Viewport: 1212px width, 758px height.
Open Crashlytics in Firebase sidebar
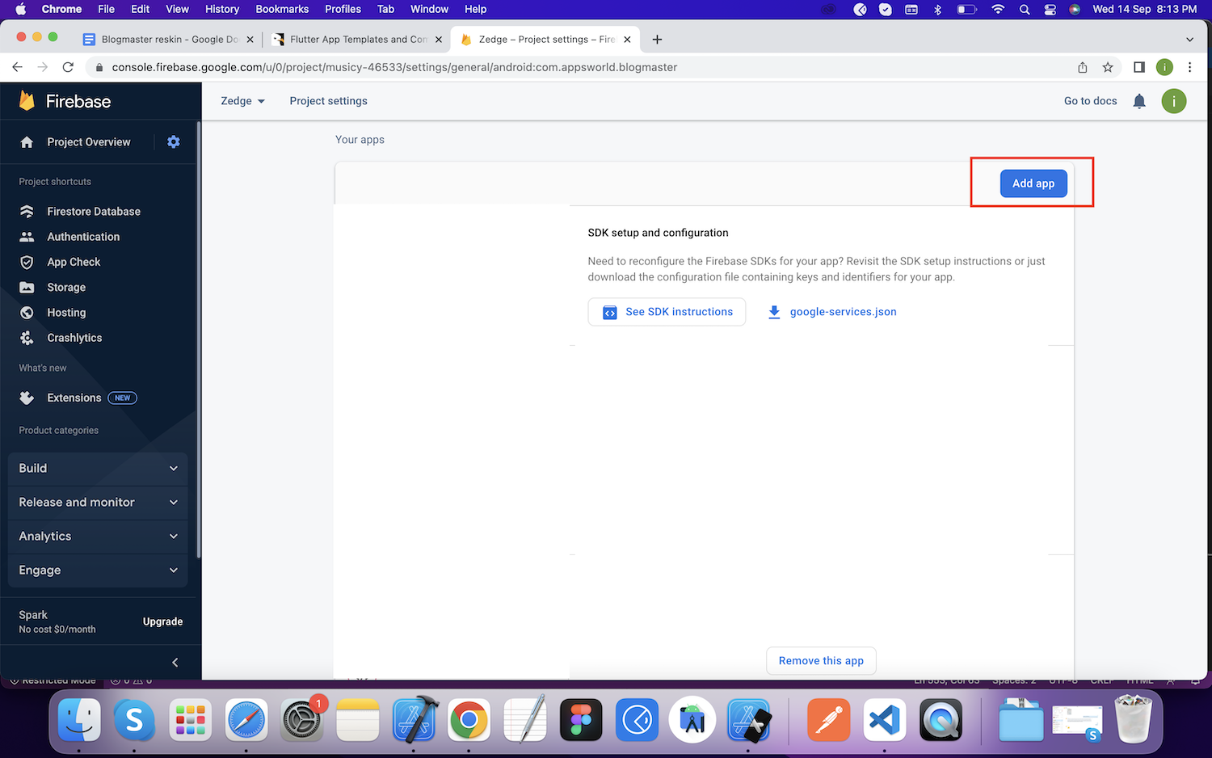click(74, 338)
